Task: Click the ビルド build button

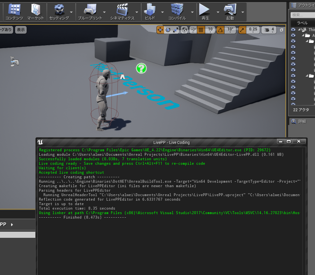Action: (150, 12)
